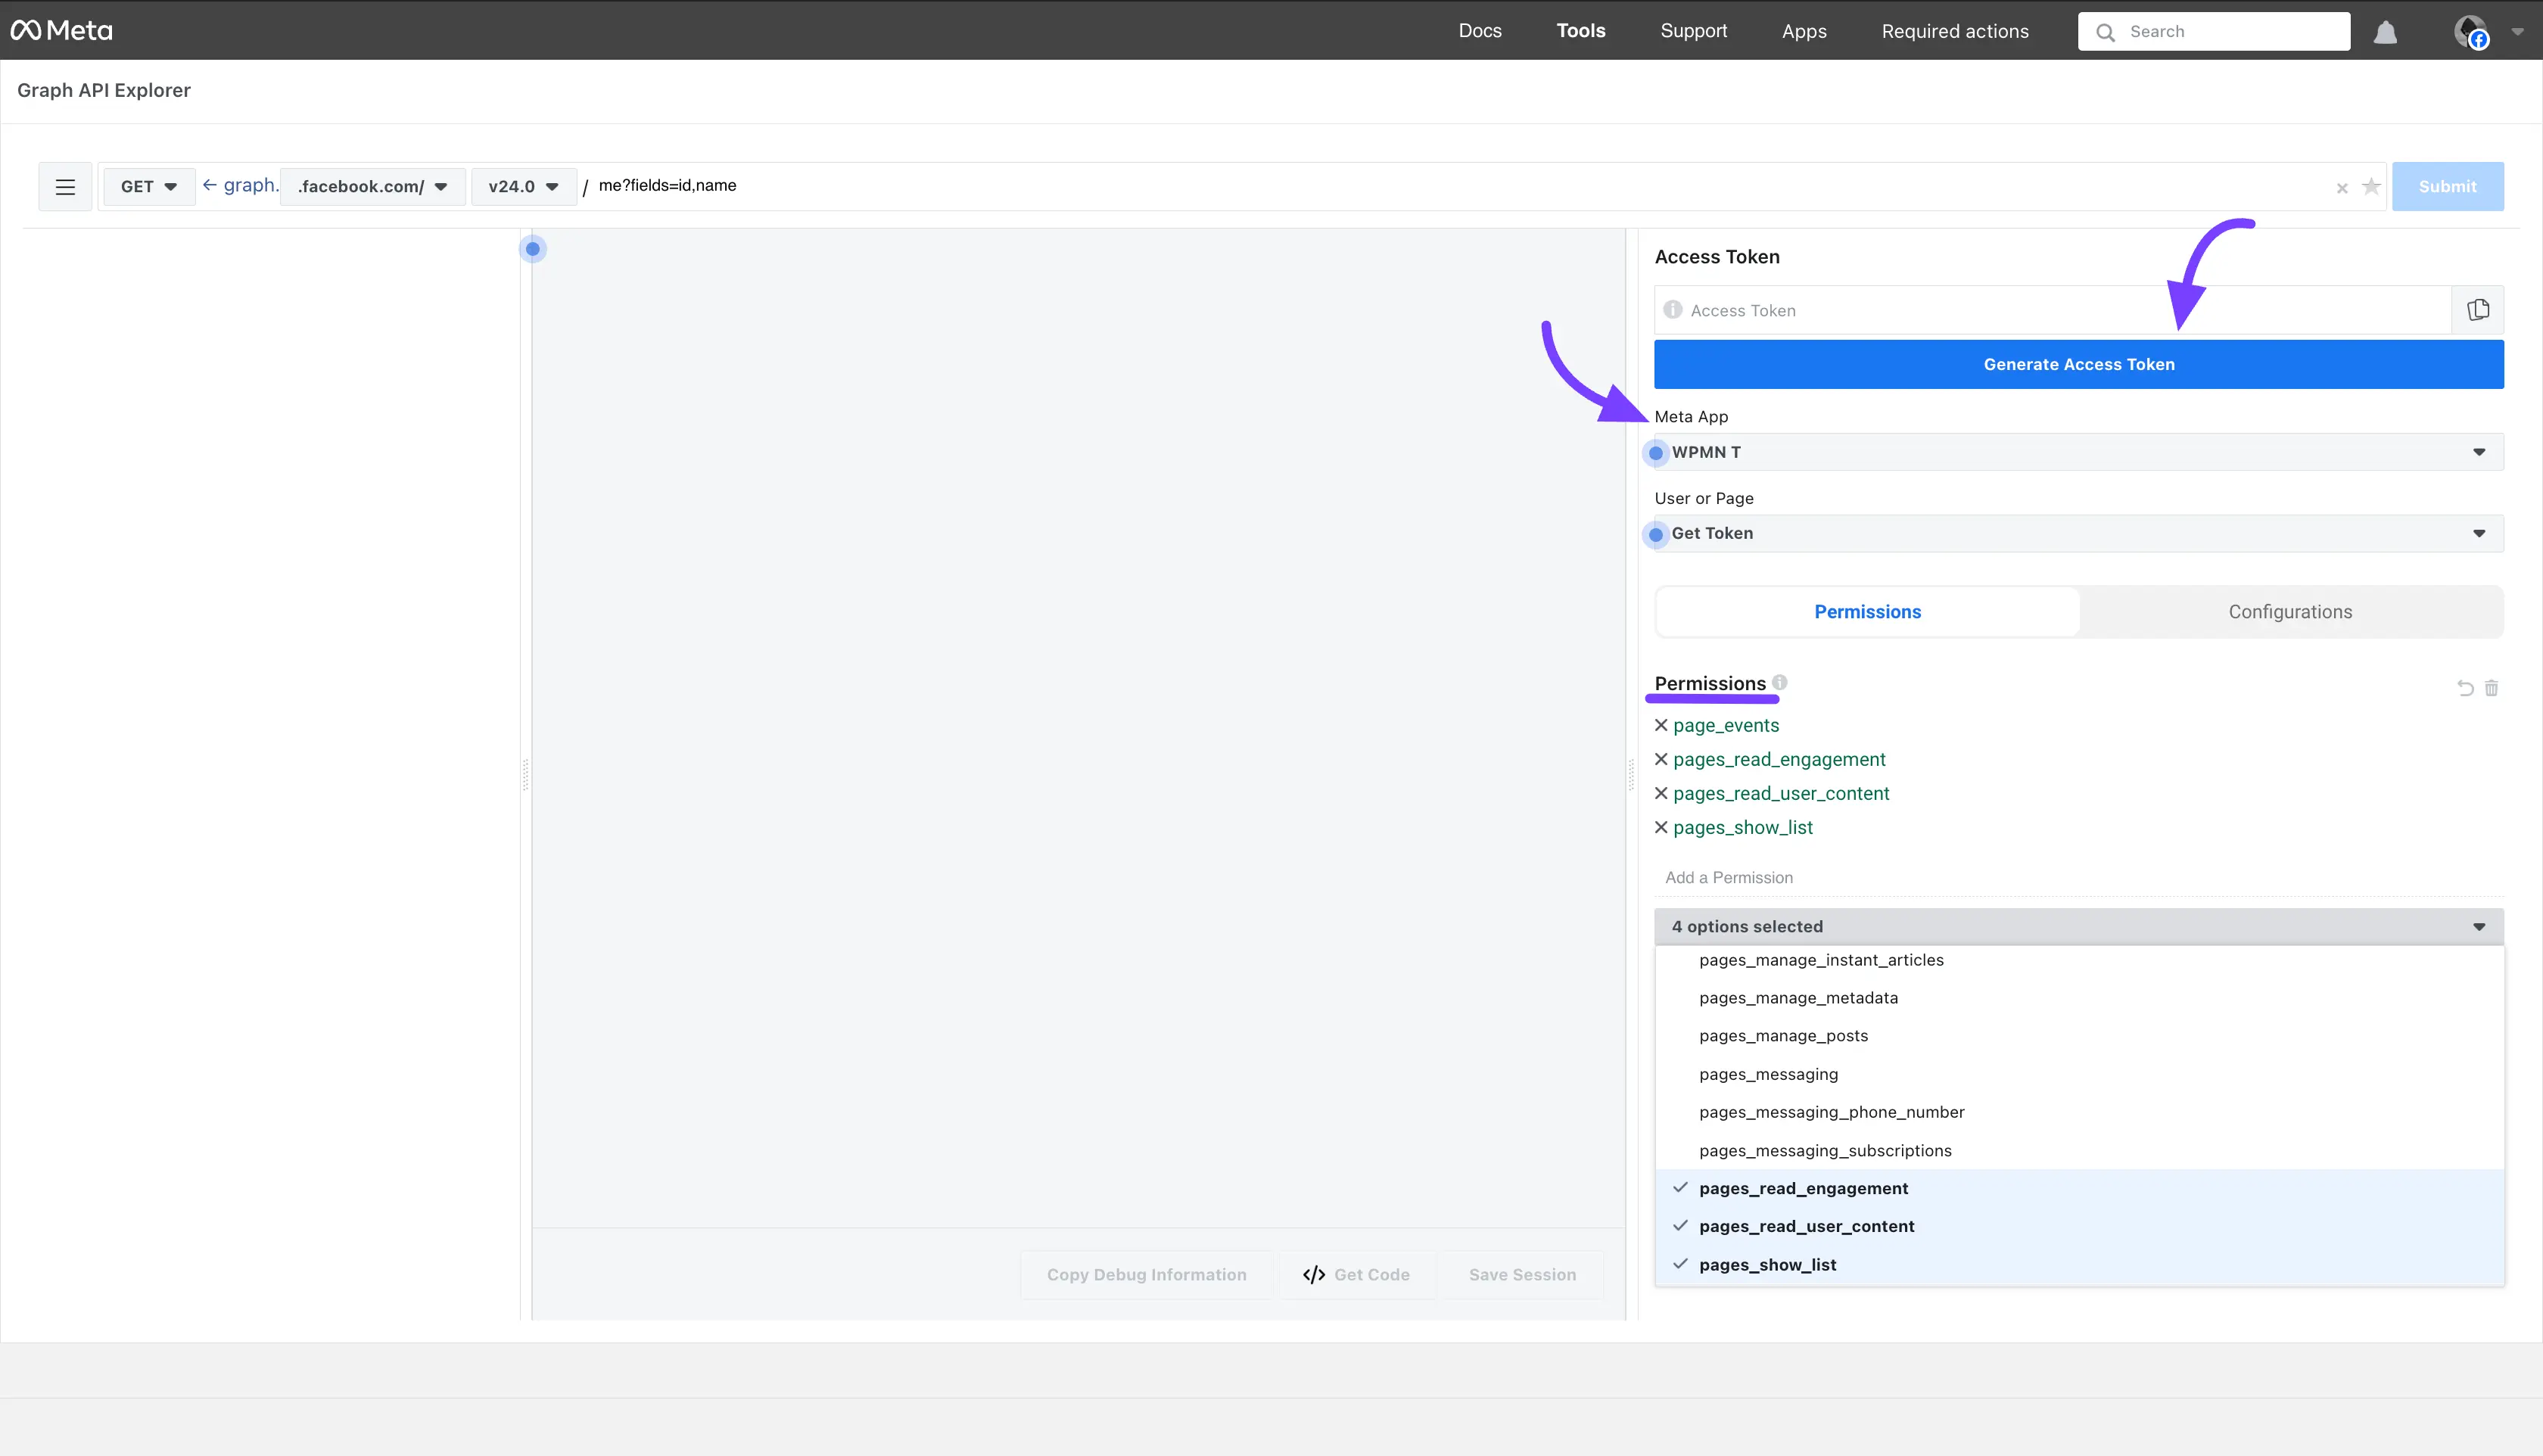The image size is (2543, 1456).
Task: Click the hamburger menu icon
Action: [65, 187]
